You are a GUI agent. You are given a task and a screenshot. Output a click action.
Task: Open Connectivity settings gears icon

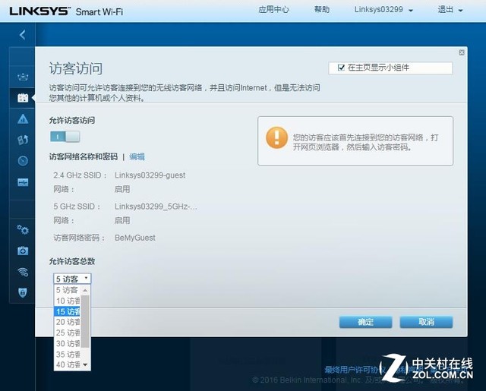(x=23, y=229)
